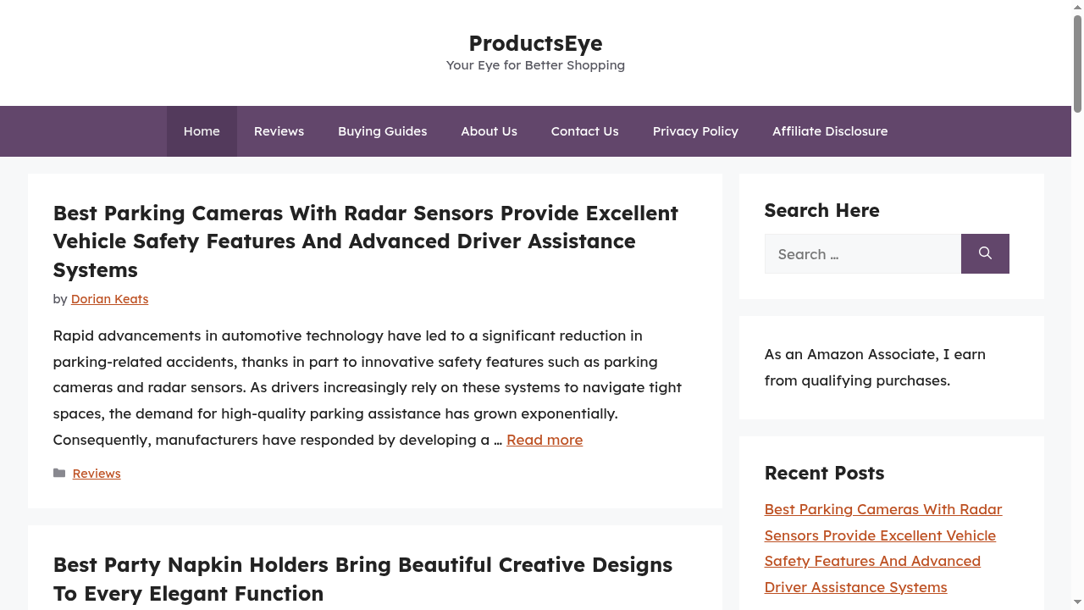Open the Reviews navigation menu
The width and height of the screenshot is (1084, 610).
pyautogui.click(x=279, y=131)
